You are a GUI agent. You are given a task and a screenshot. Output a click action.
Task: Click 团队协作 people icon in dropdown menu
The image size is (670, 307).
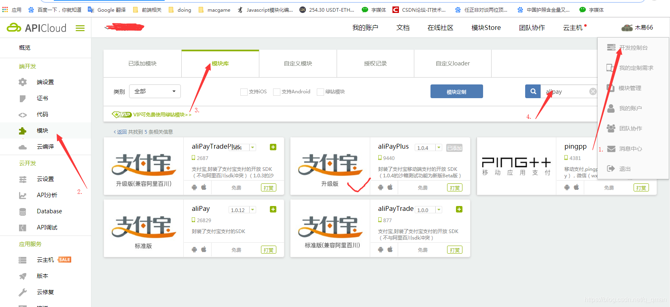611,128
